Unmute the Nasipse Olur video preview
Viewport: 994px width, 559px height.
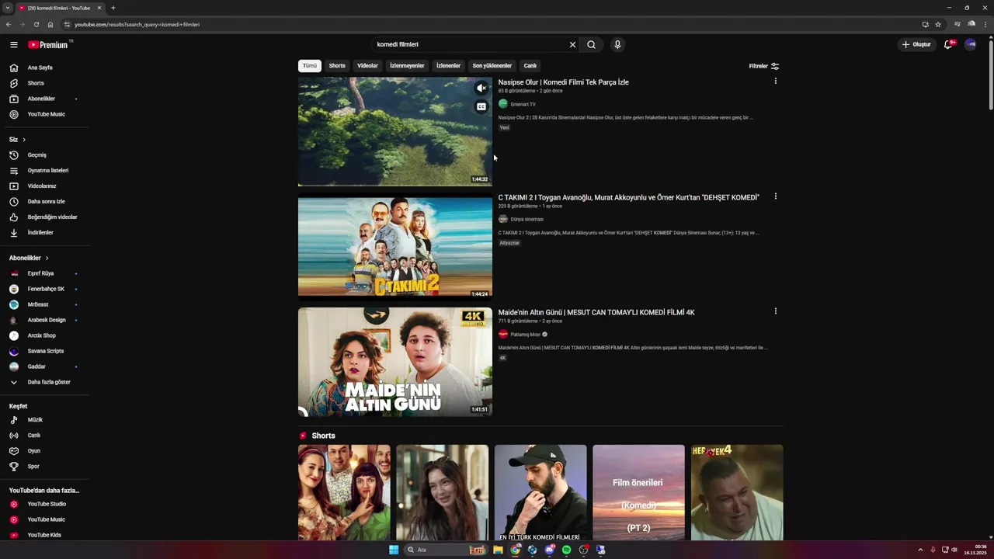[x=481, y=89]
